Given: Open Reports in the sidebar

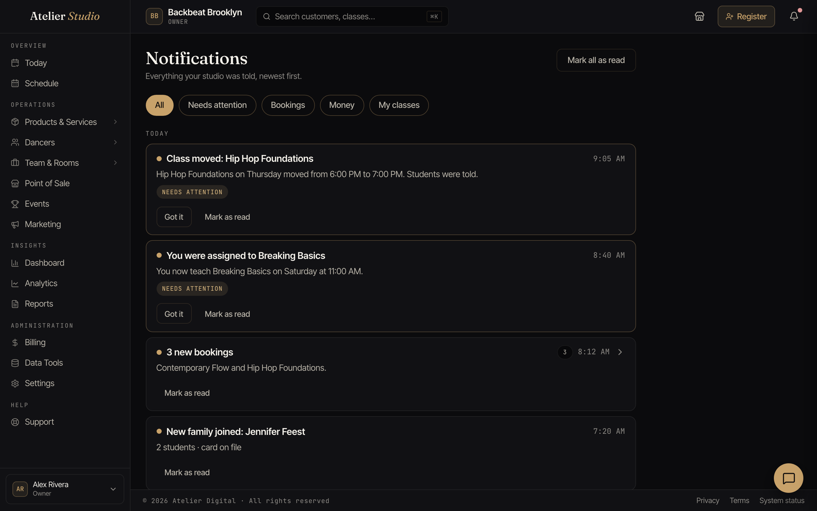Looking at the screenshot, I should [x=65, y=304].
